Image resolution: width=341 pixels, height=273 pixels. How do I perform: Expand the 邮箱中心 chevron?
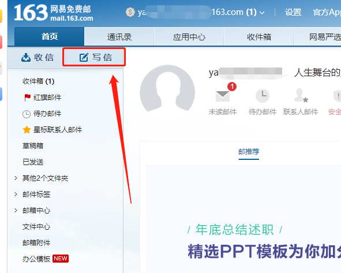[16, 210]
